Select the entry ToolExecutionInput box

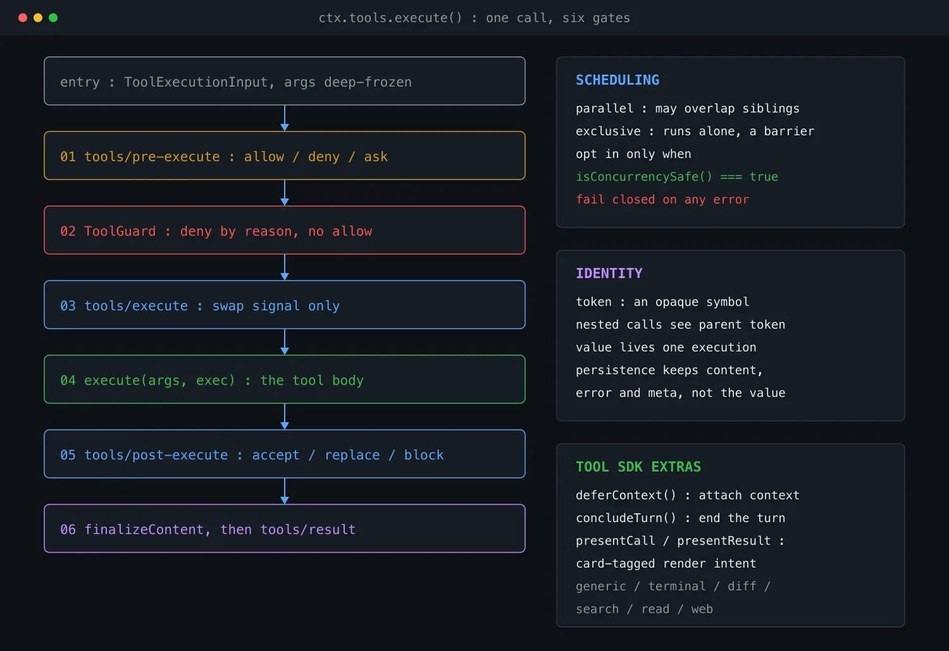coord(285,81)
